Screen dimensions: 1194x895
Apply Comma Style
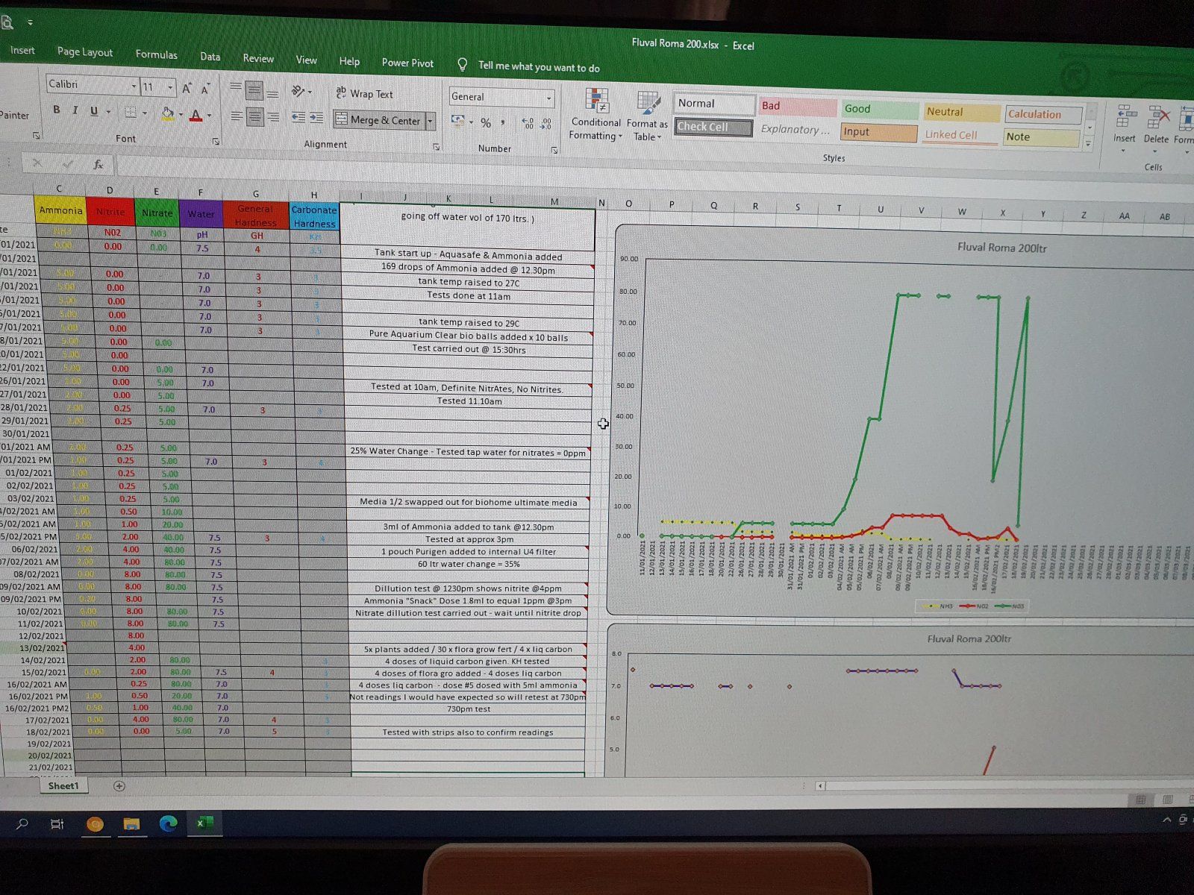click(x=503, y=122)
